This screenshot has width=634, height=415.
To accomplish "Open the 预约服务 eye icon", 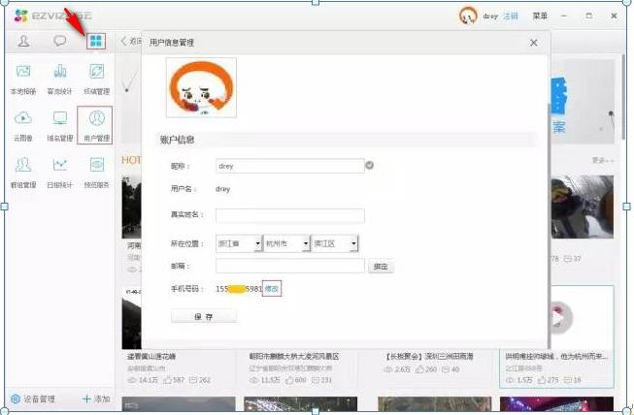I will (x=96, y=167).
